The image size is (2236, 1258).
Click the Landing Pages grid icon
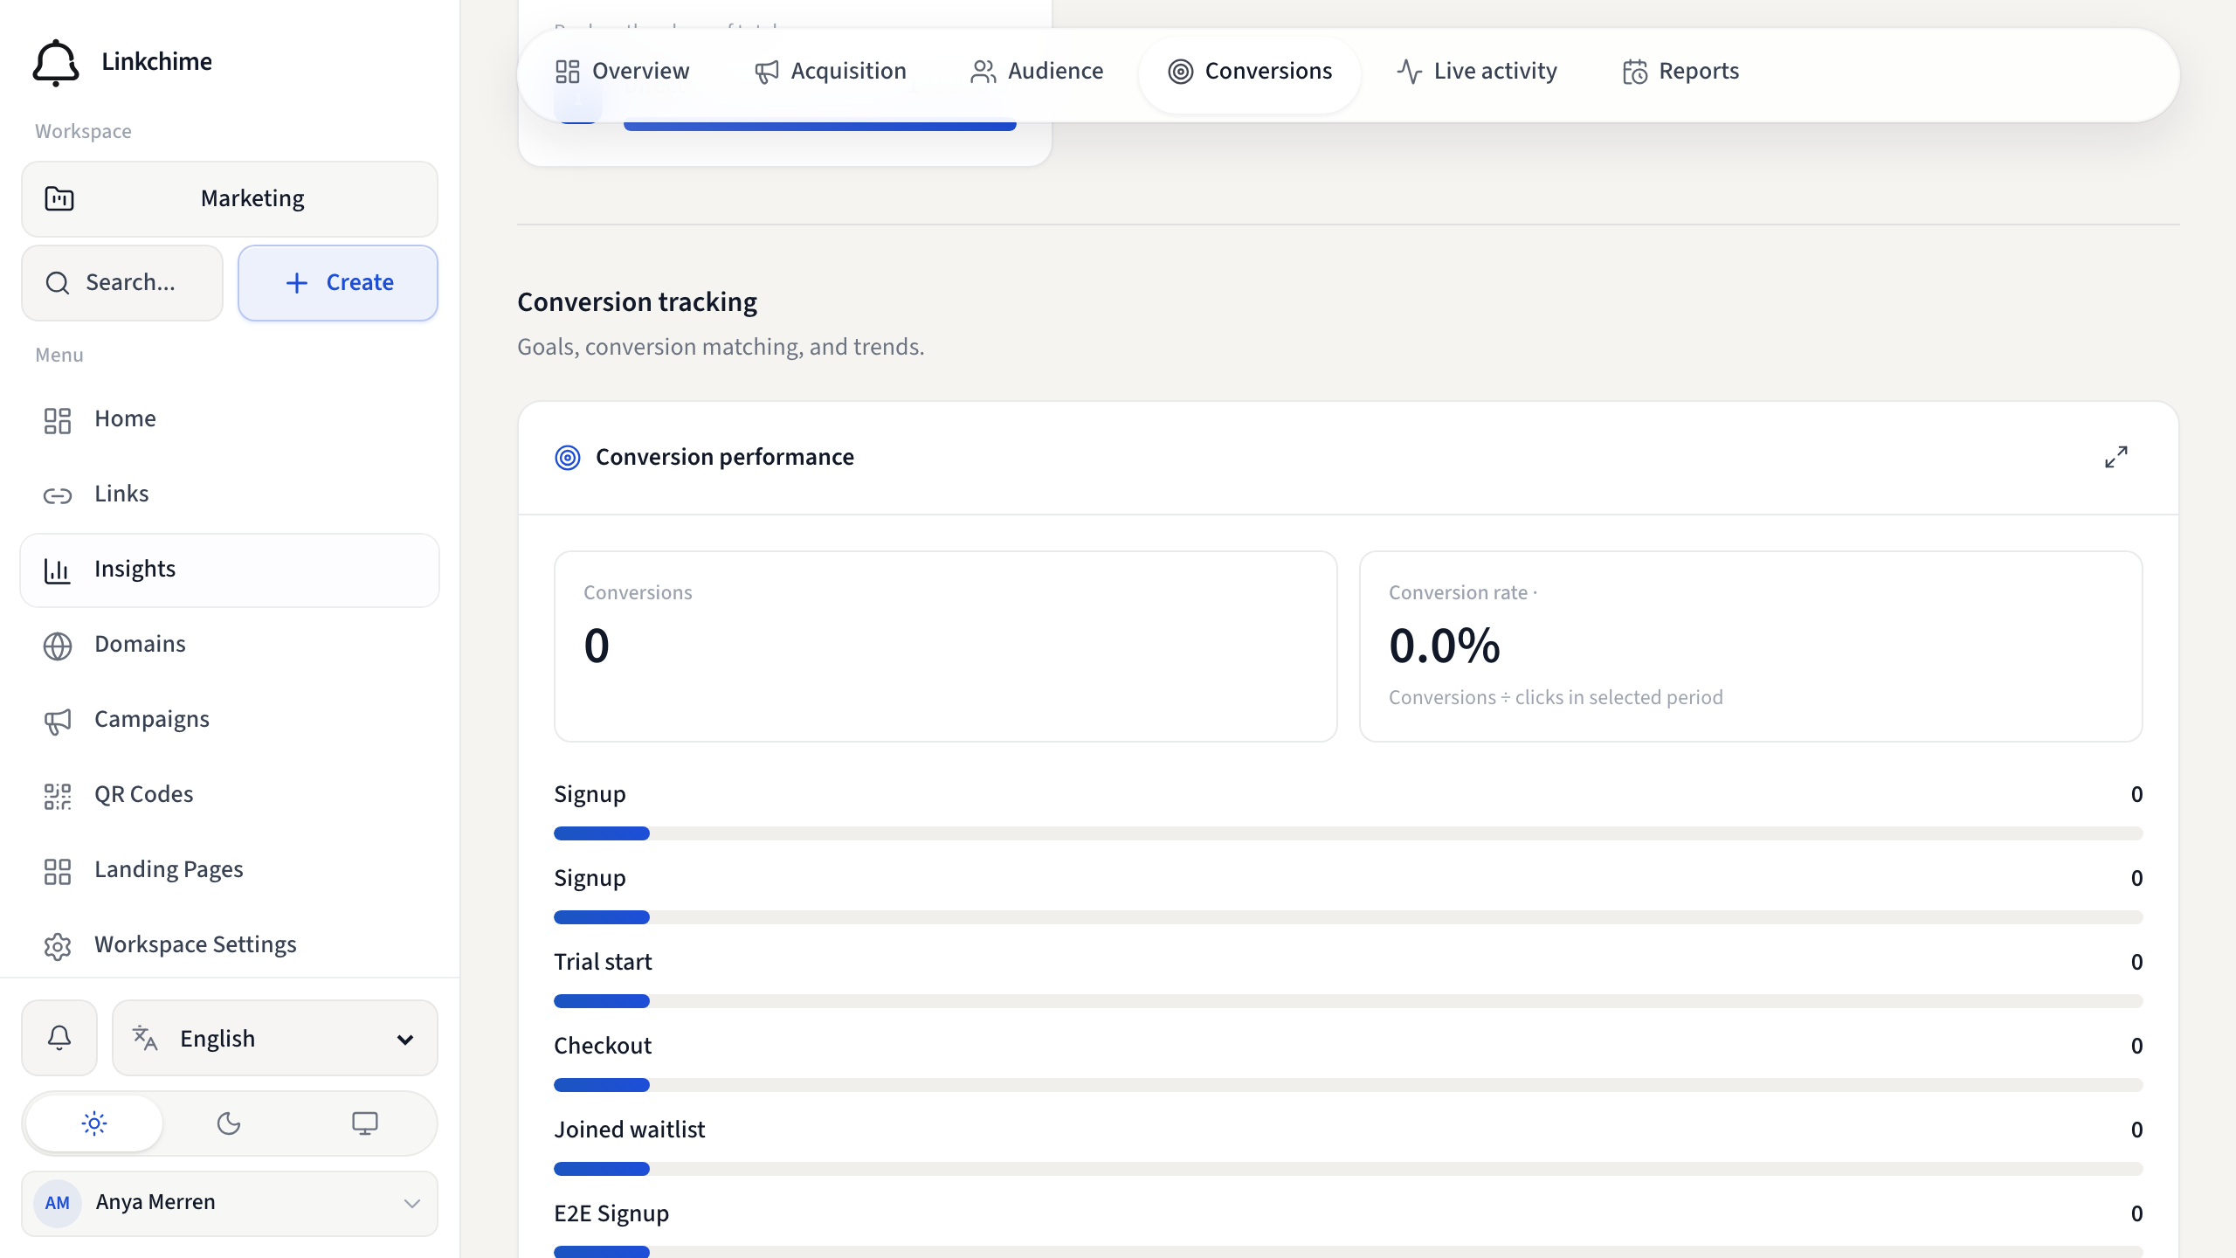click(58, 871)
